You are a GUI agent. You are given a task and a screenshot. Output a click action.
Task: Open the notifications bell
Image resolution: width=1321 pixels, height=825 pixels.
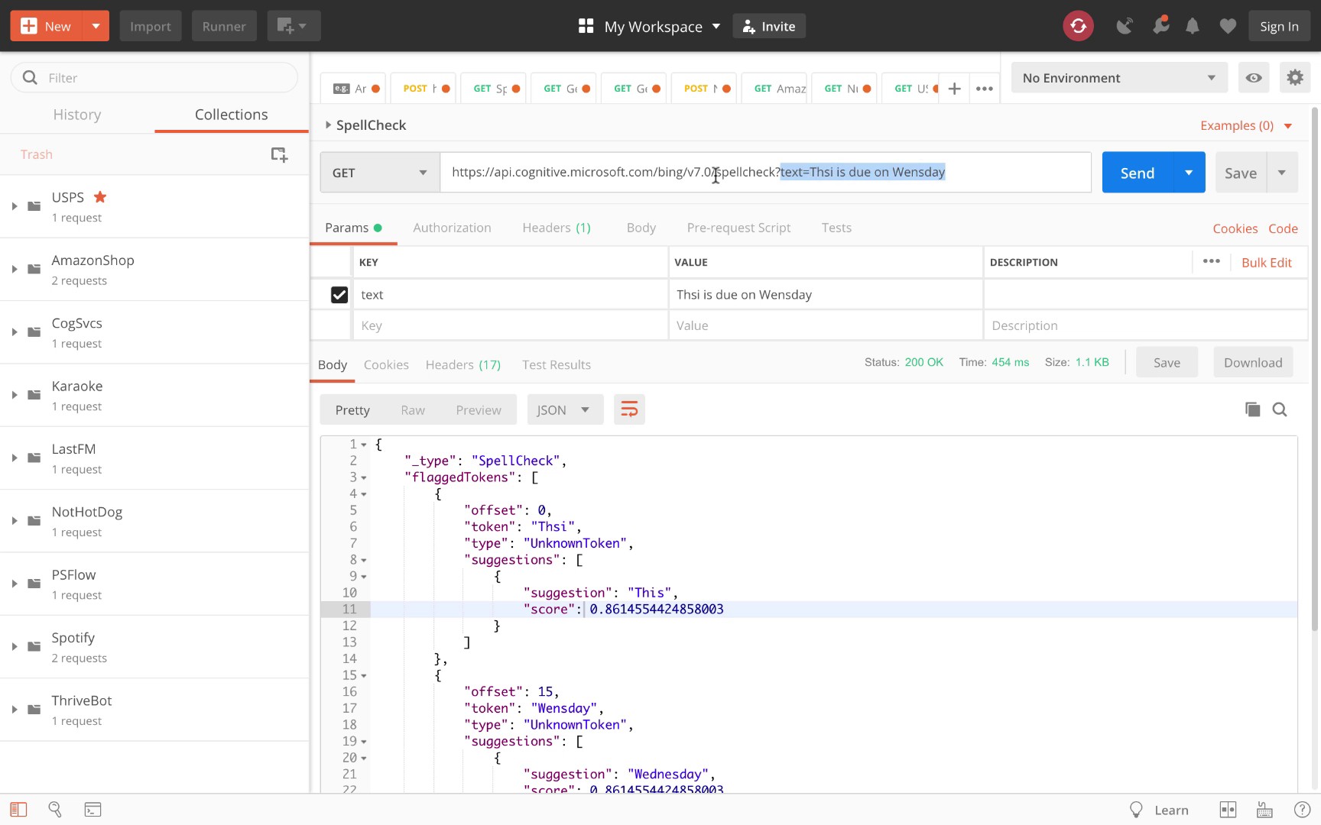1193,26
